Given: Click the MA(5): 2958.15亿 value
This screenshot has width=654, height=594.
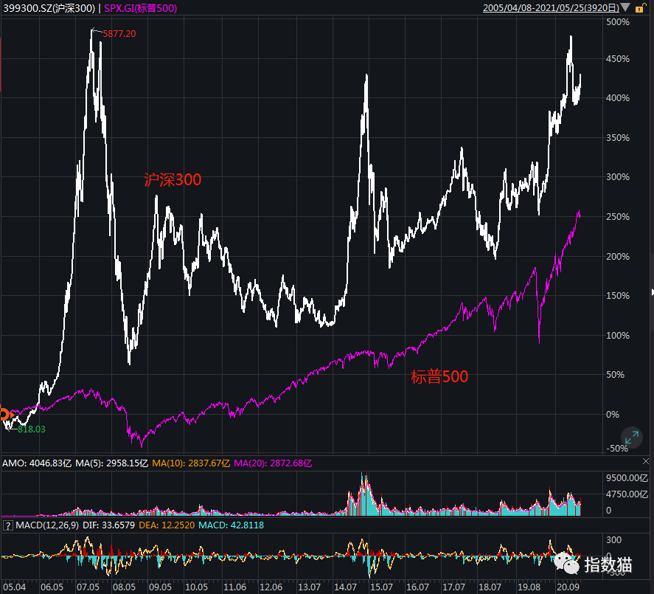Looking at the screenshot, I should (112, 463).
